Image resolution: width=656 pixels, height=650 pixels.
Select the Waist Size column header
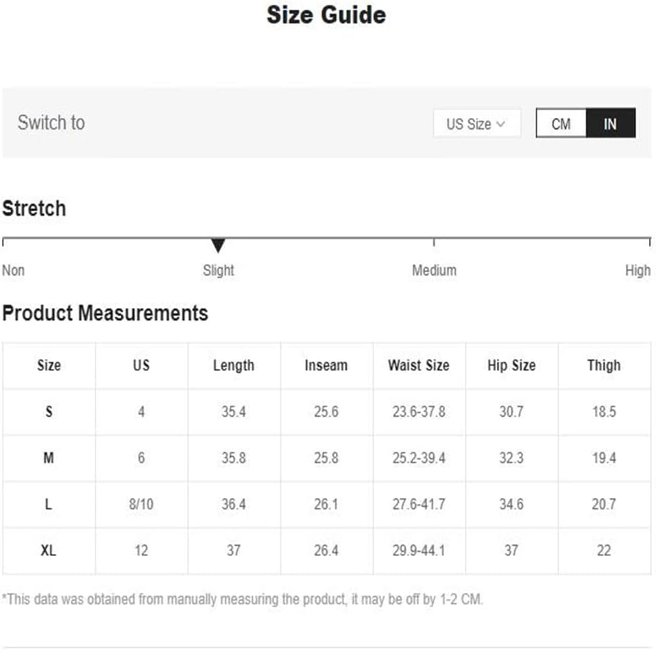point(419,365)
